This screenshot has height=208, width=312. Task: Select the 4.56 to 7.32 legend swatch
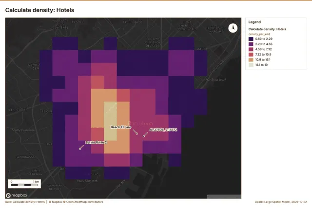click(251, 49)
